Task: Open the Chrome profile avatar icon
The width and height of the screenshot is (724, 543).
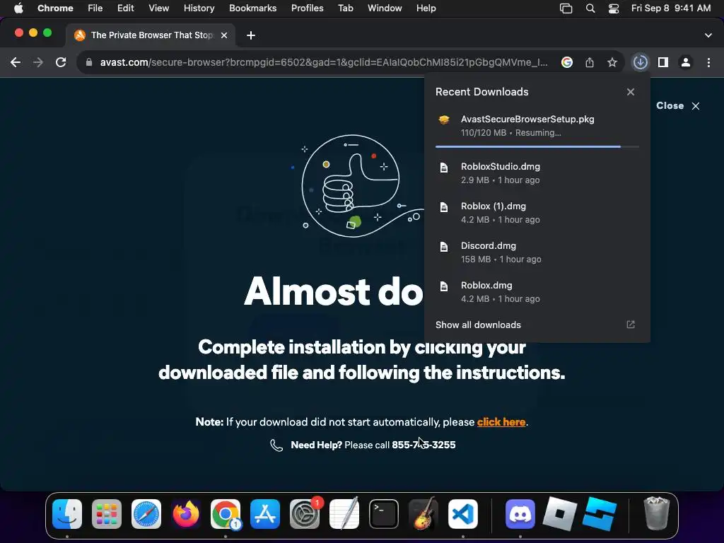Action: 686,62
